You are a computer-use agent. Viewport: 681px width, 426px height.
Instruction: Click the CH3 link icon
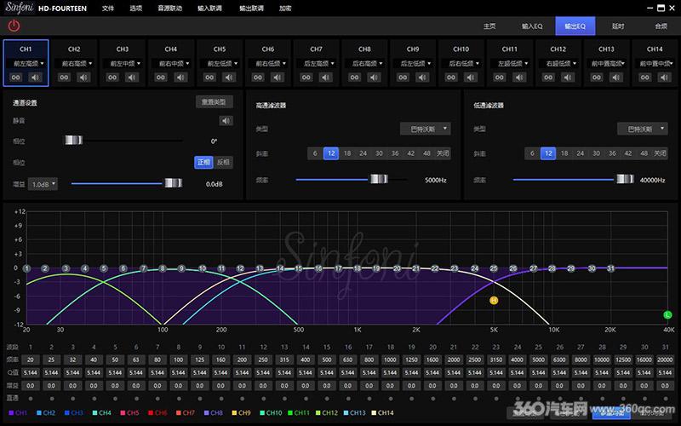112,78
